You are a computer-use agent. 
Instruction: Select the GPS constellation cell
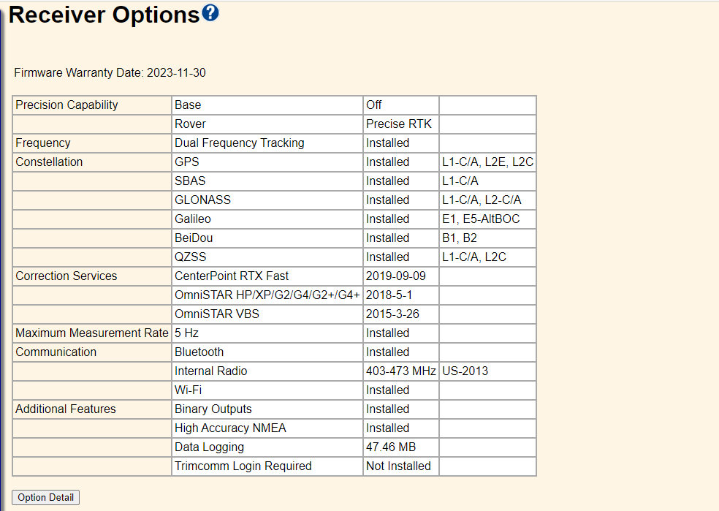coord(187,162)
